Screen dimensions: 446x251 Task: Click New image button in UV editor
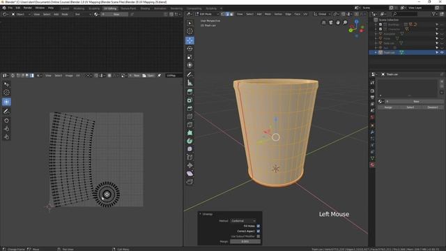pyautogui.click(x=134, y=75)
